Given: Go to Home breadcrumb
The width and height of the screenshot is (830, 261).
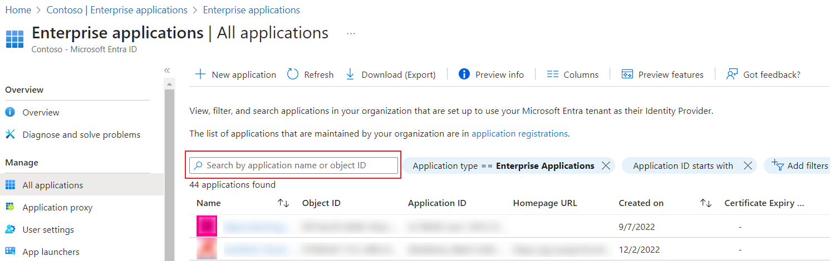Looking at the screenshot, I should tap(18, 10).
